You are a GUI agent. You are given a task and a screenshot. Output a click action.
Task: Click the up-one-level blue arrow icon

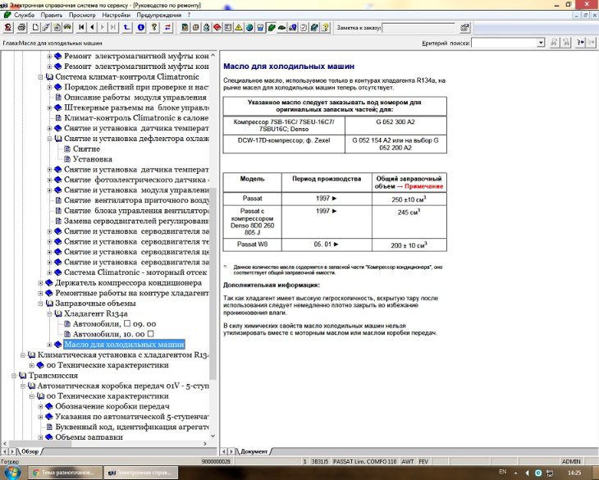pyautogui.click(x=127, y=28)
